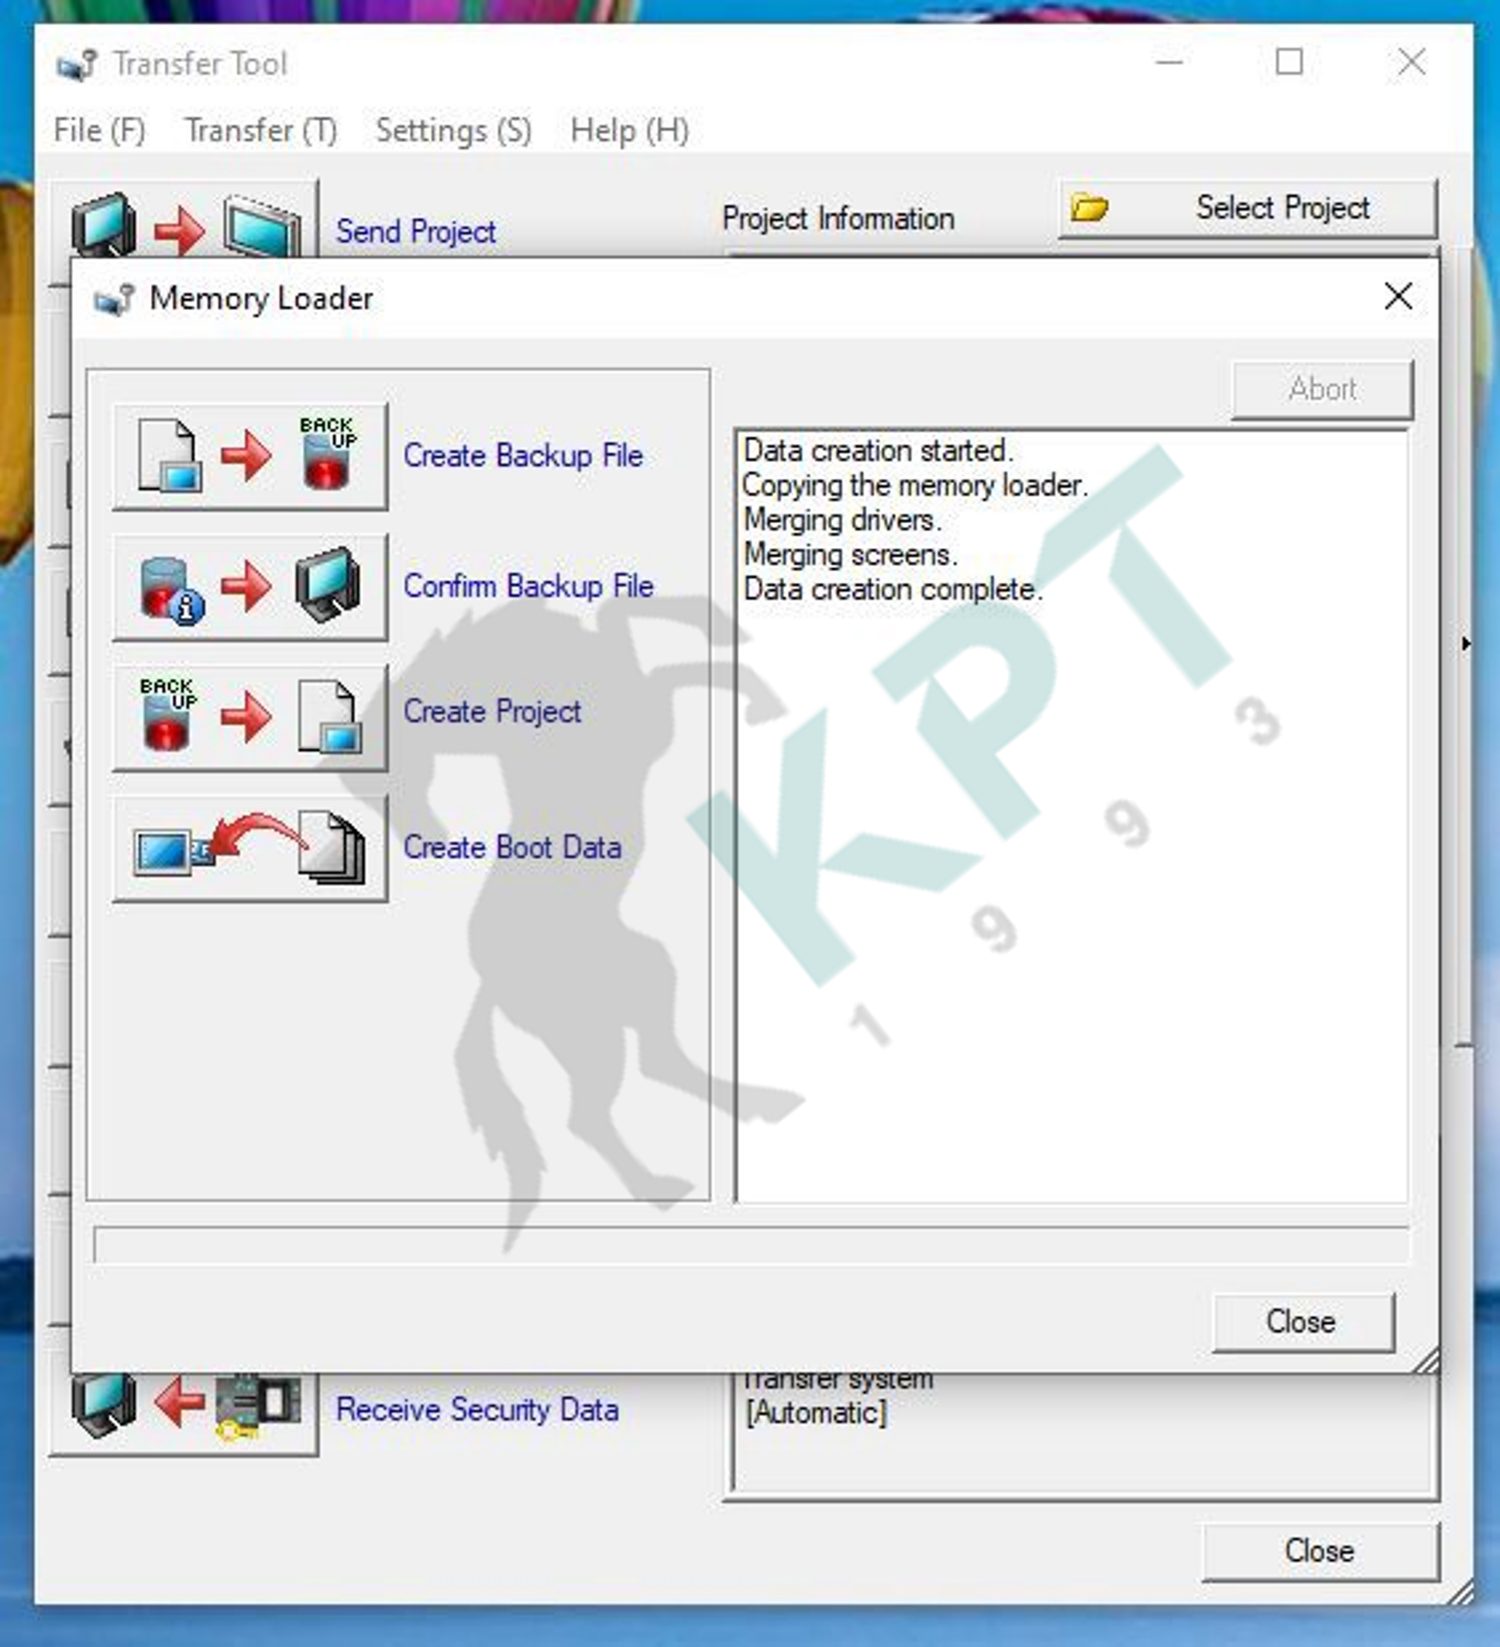Click the Memory Loader resize grip corner
The height and width of the screenshot is (1647, 1500).
(x=1426, y=1360)
